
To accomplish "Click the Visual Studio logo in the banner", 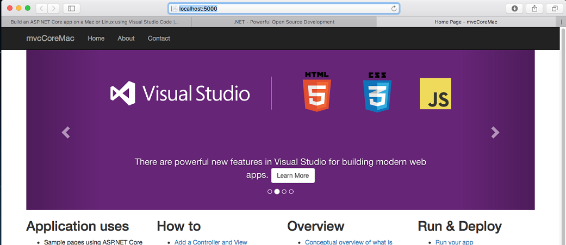I will pos(180,93).
